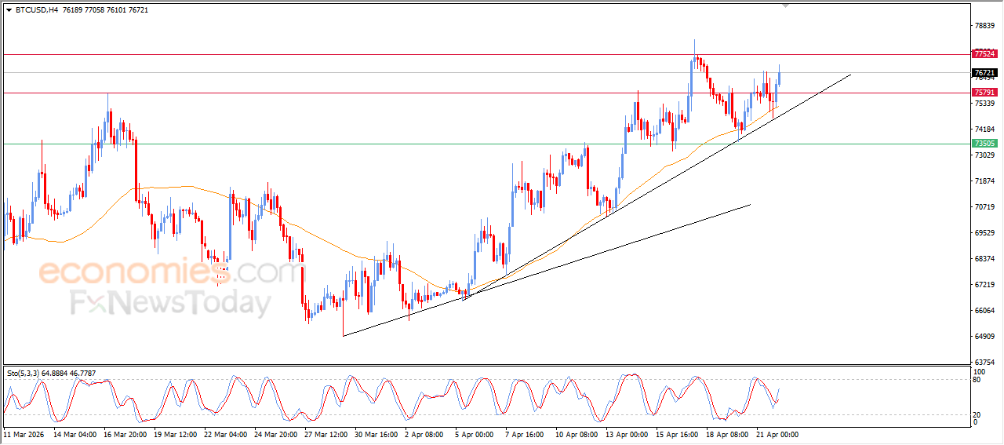The height and width of the screenshot is (445, 1004).
Task: Click the 75339 price axis value
Action: tap(985, 103)
